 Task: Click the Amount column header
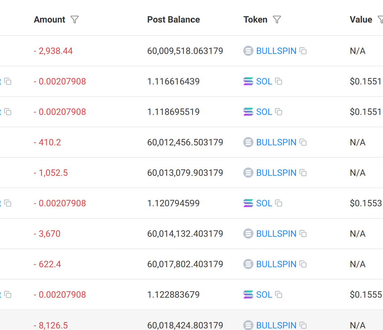tap(49, 20)
